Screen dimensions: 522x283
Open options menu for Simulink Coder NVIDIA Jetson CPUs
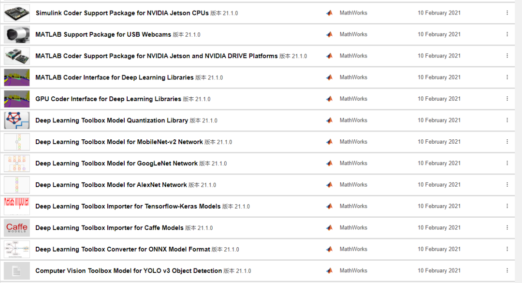tap(507, 13)
